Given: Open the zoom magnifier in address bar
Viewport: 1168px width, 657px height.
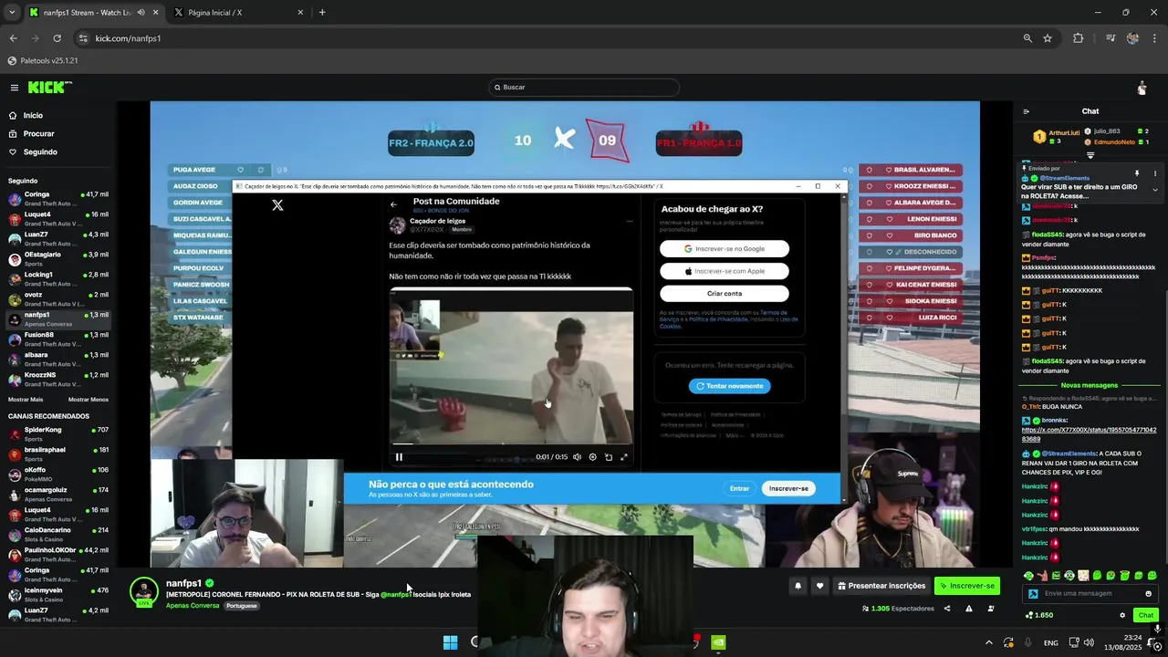Looking at the screenshot, I should point(1027,38).
